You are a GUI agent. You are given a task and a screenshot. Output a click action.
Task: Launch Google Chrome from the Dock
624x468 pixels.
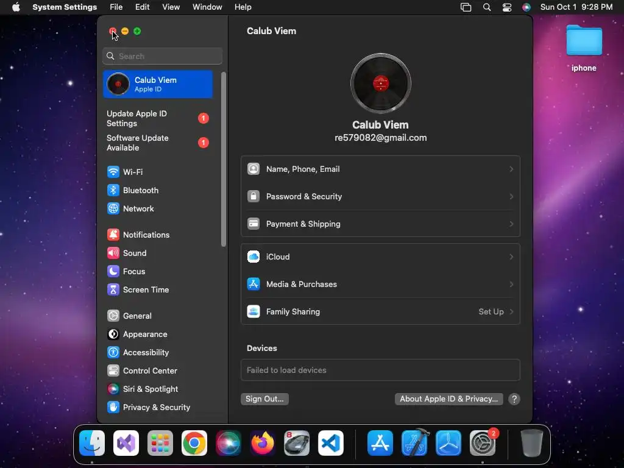pos(194,443)
